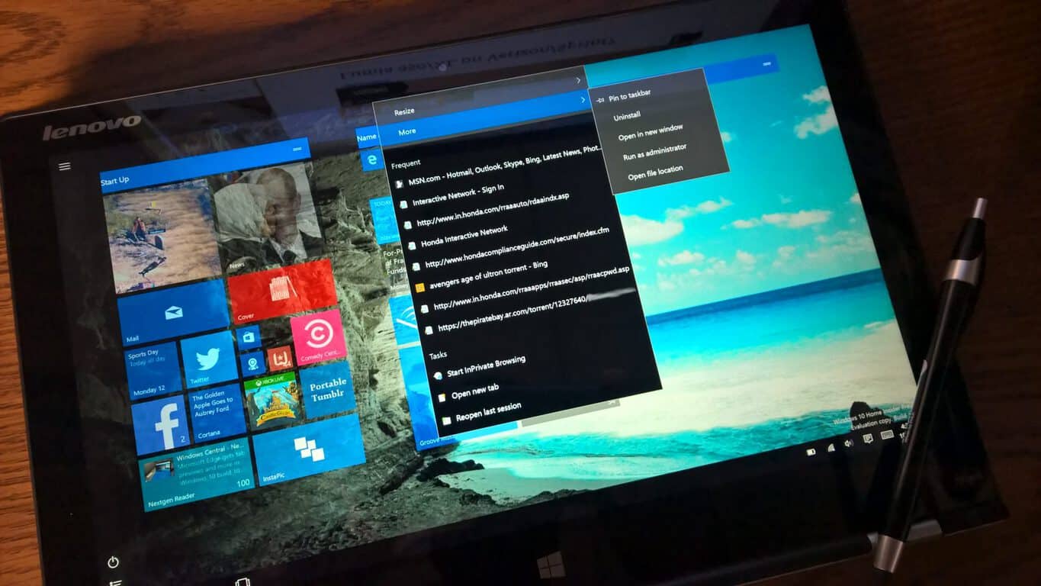This screenshot has width=1041, height=586.
Task: Click Start InPrivate Browsing task
Action: click(x=486, y=366)
